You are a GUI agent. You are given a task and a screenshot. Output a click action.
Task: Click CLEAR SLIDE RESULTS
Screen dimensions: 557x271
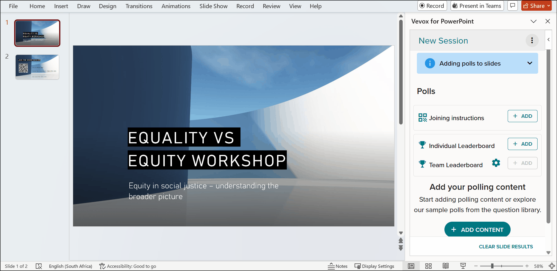[506, 246]
